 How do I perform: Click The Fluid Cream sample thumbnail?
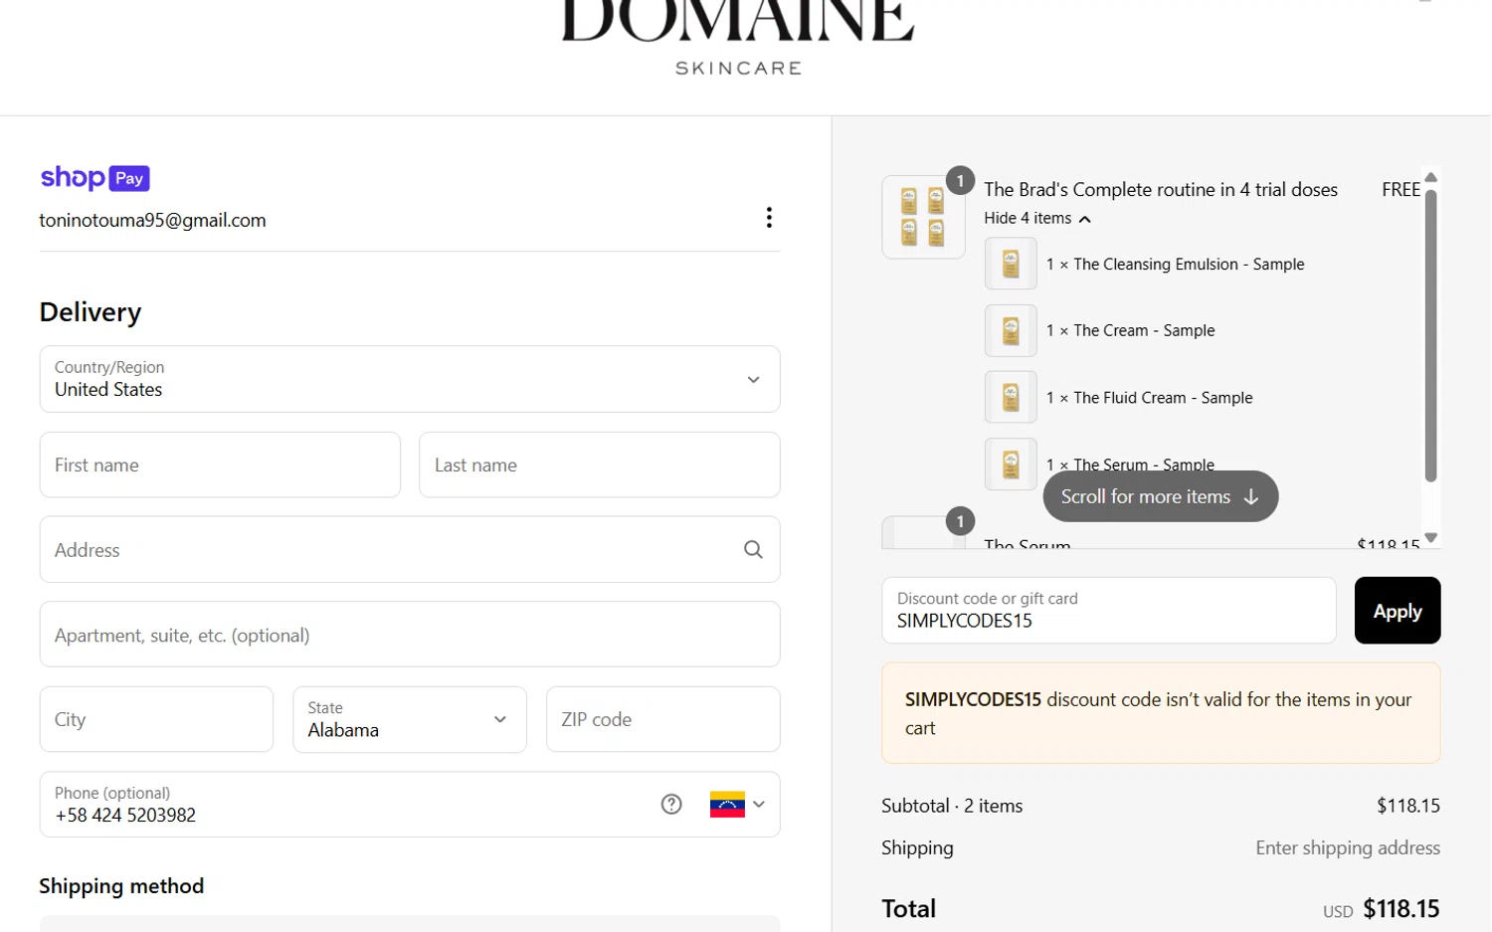[1011, 397]
